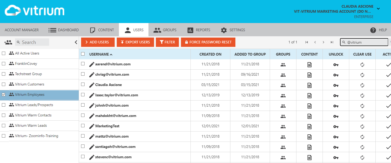
Task: Check the select-all users header checkbox
Action: click(83, 54)
